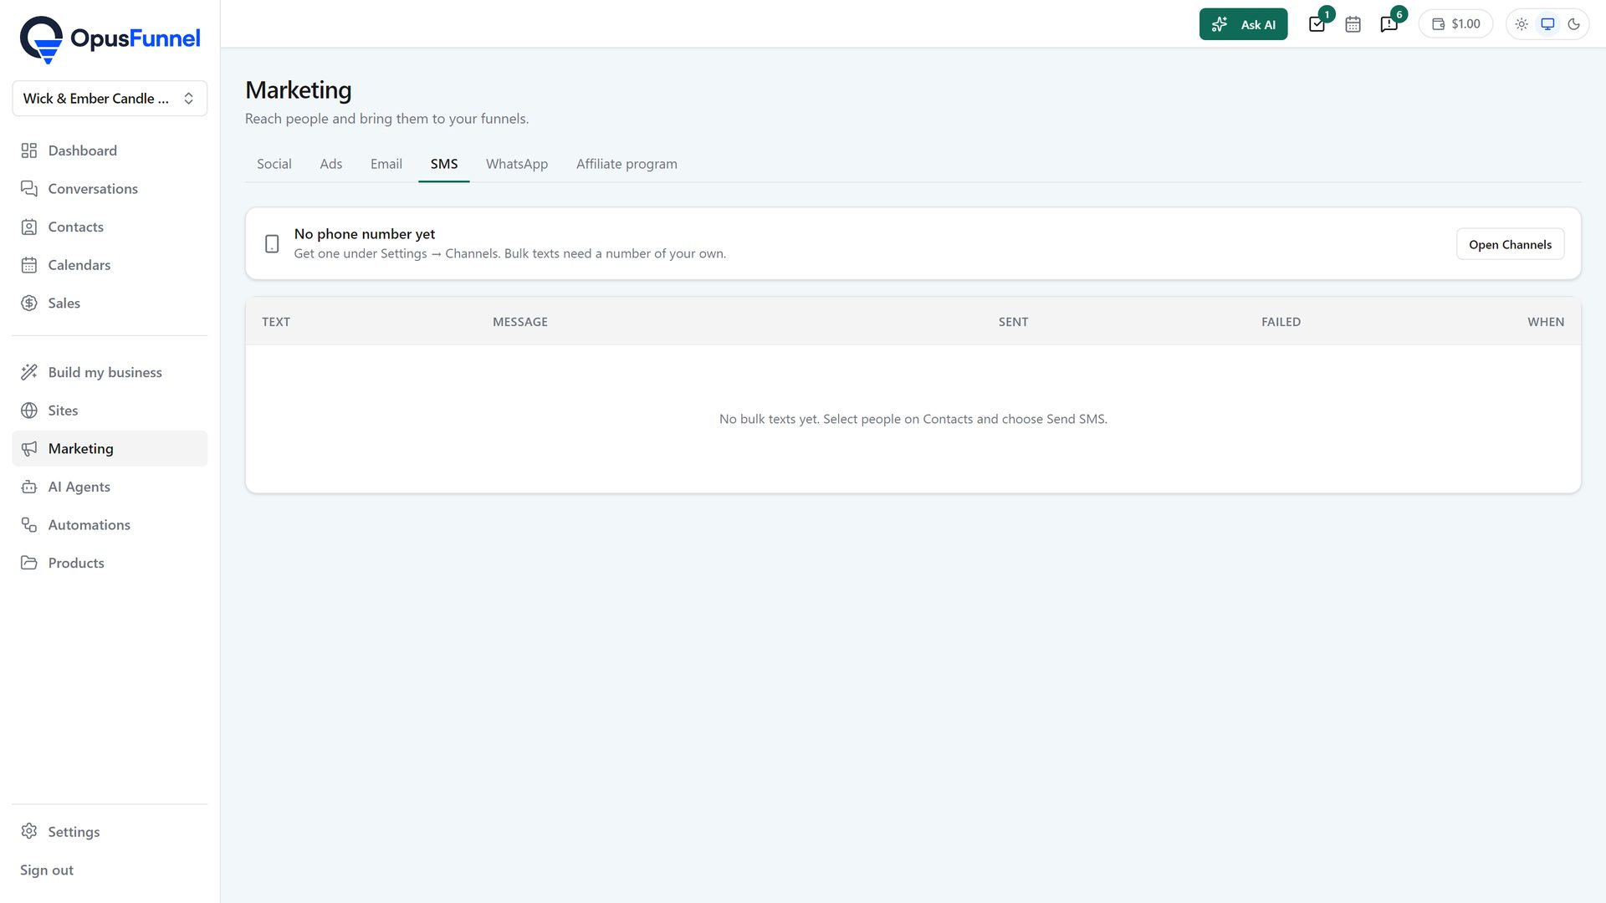This screenshot has height=903, width=1606.
Task: Click the MESSAGE column header
Action: pos(520,322)
